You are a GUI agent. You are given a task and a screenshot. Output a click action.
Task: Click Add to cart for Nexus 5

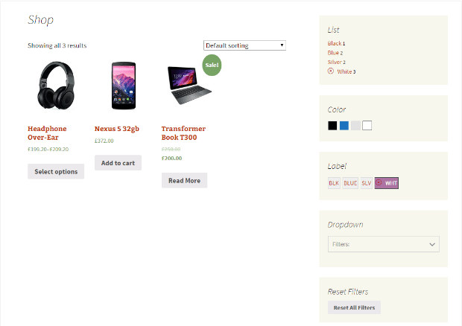click(118, 163)
